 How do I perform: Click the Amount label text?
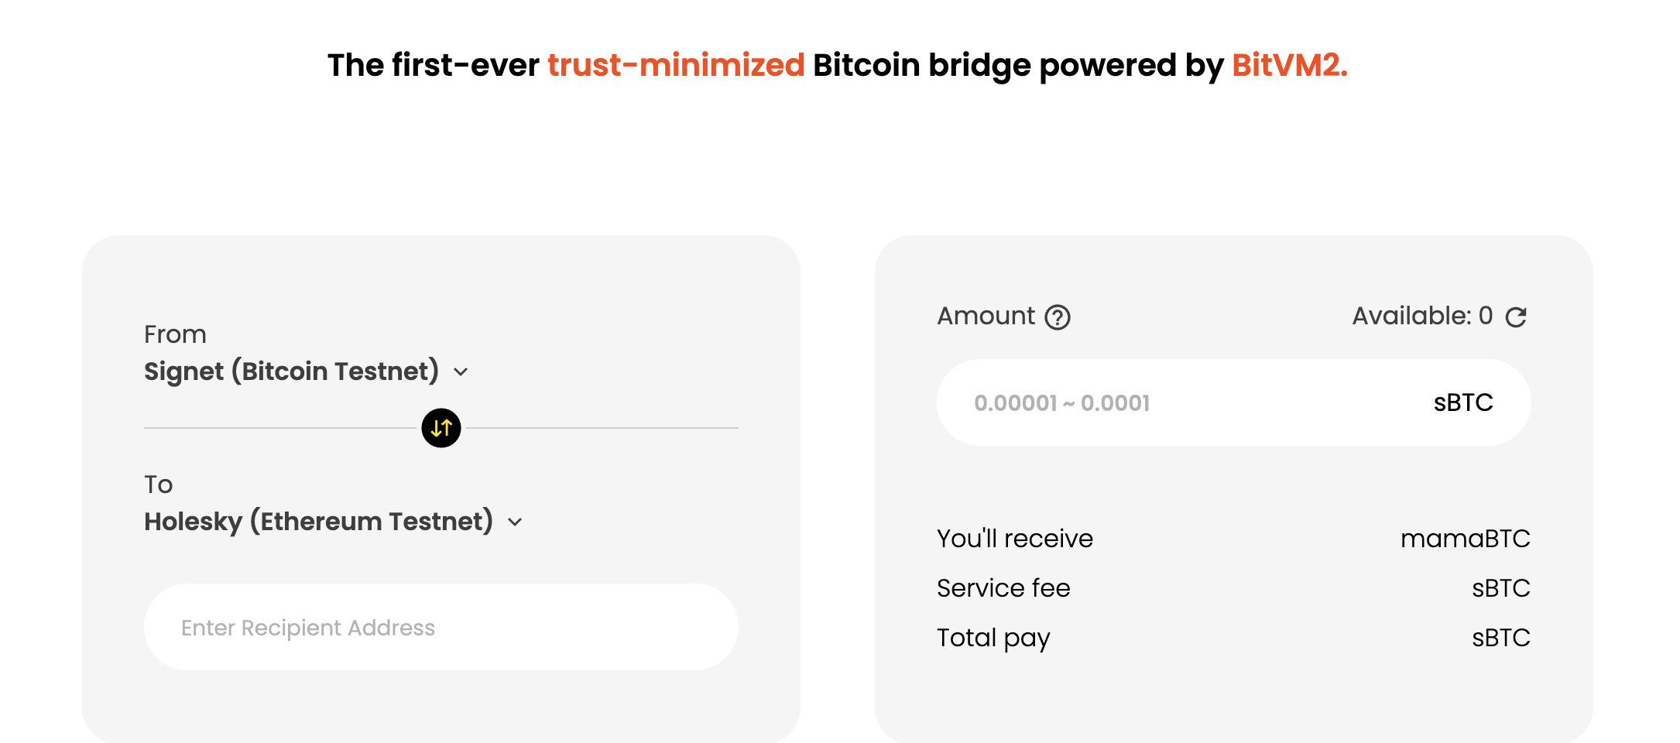point(986,316)
